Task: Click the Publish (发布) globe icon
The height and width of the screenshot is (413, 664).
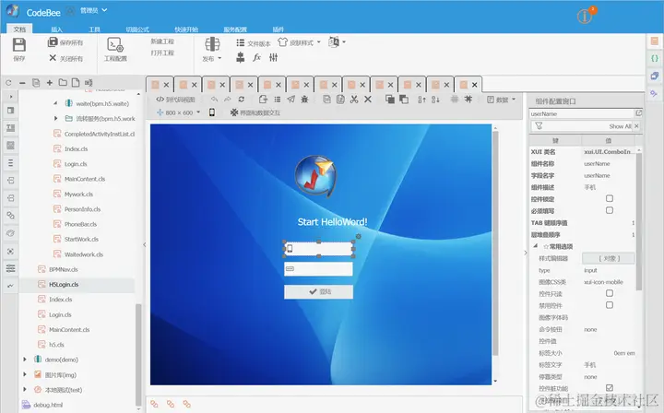Action: pyautogui.click(x=212, y=44)
